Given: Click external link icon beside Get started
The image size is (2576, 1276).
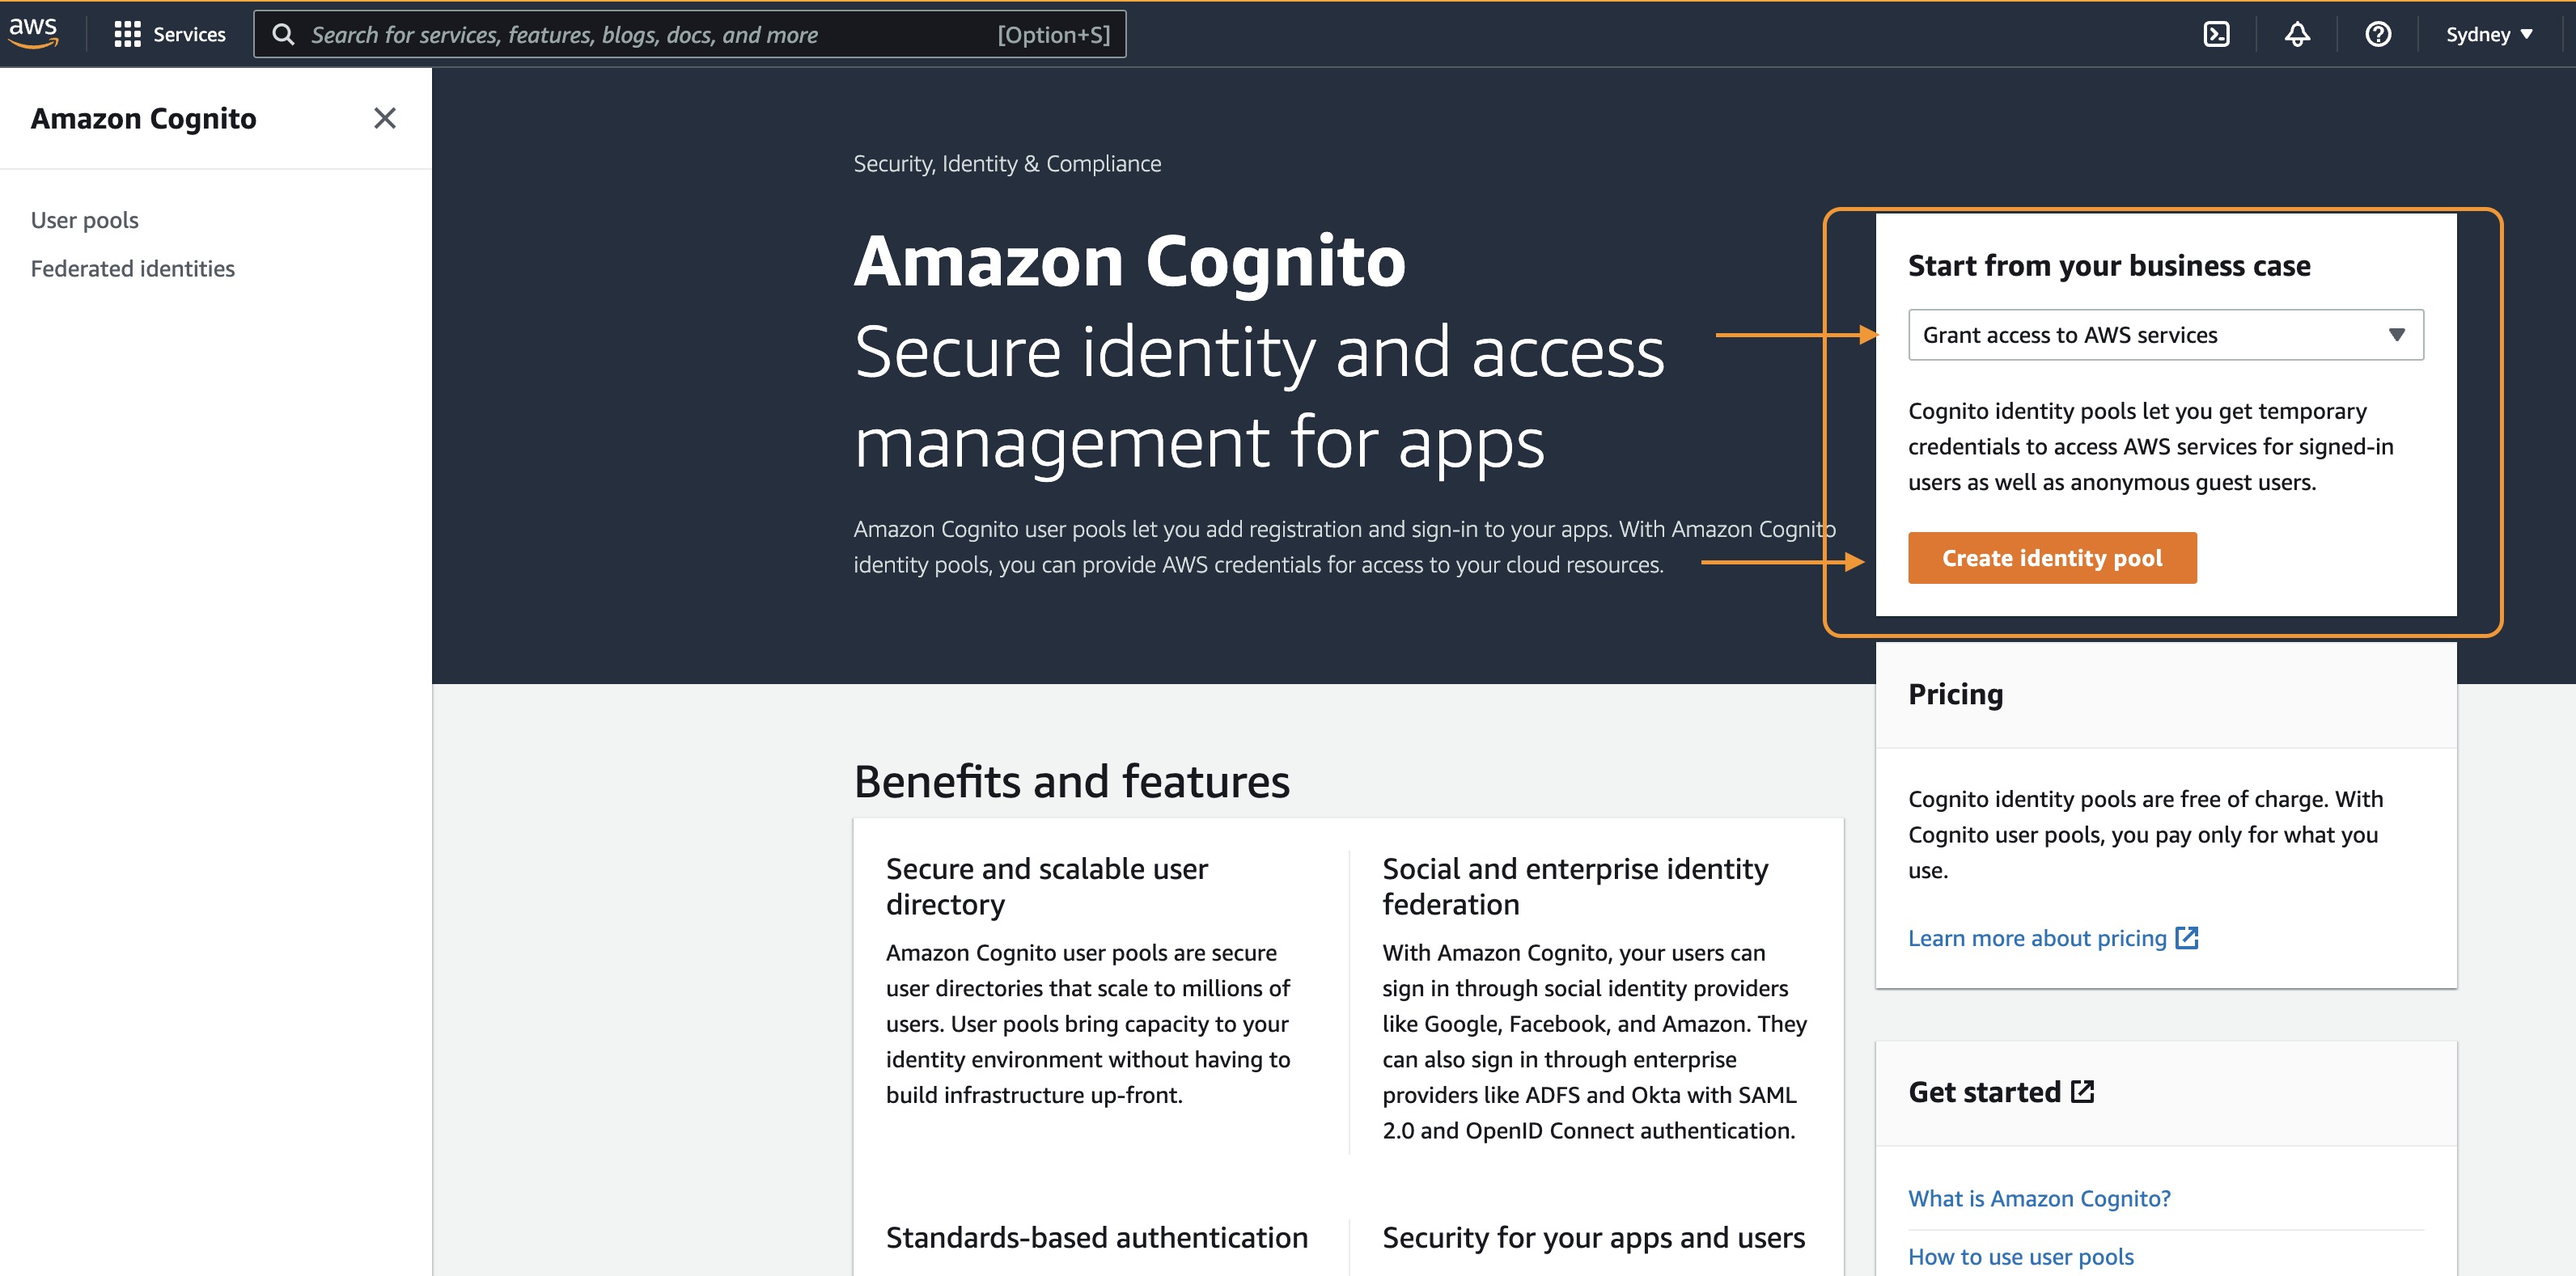Looking at the screenshot, I should (2083, 1091).
